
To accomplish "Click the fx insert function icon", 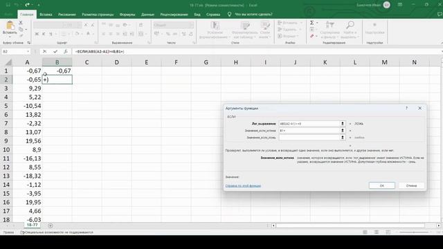I will click(65, 51).
